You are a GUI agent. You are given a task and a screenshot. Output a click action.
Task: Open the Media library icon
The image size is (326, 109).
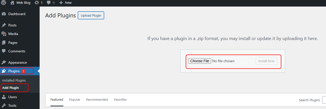coord(4,34)
